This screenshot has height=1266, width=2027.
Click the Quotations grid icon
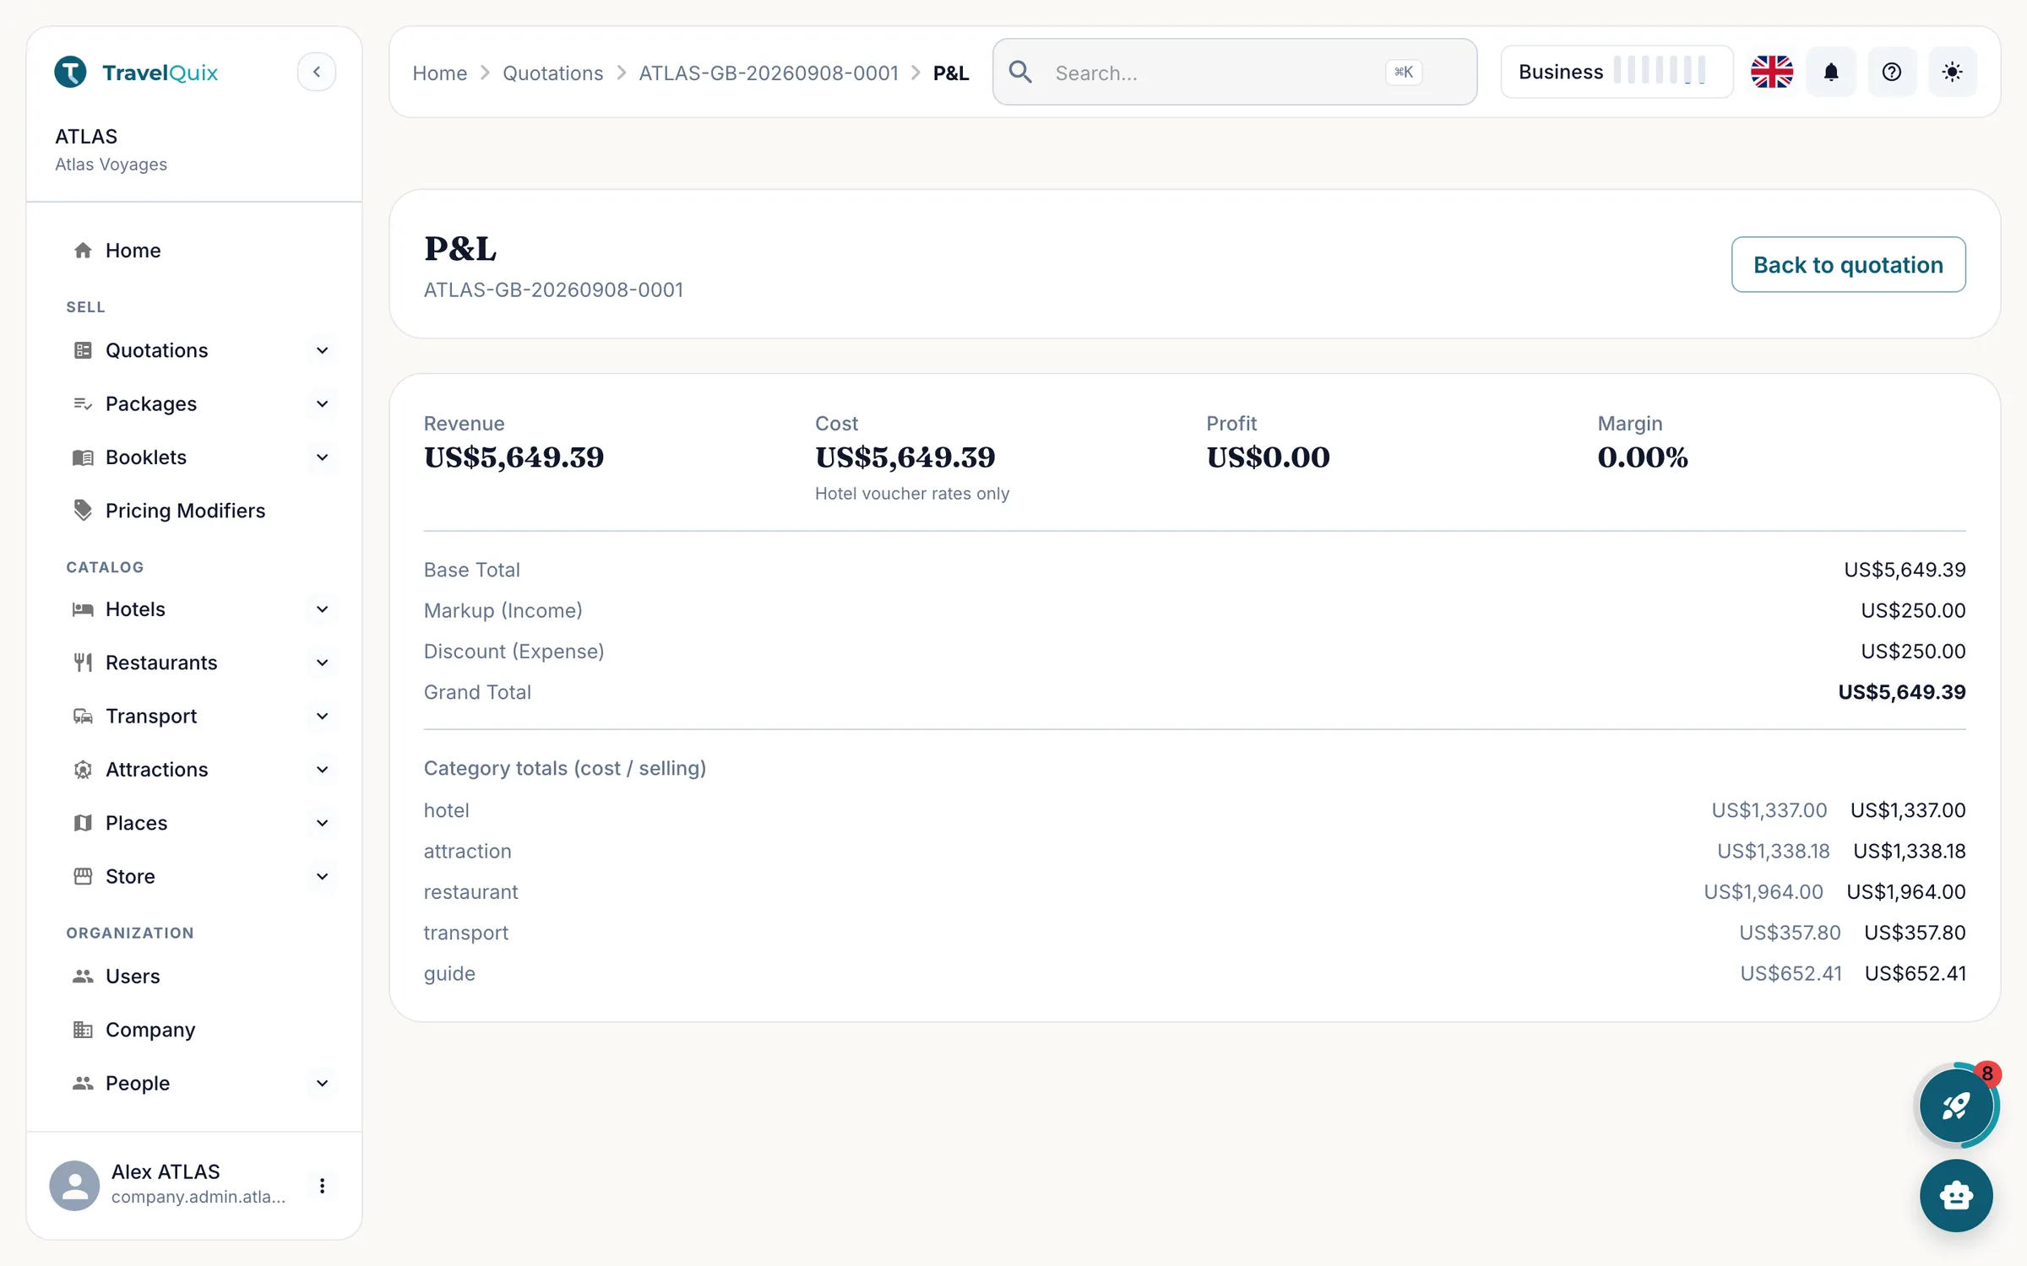click(x=83, y=350)
